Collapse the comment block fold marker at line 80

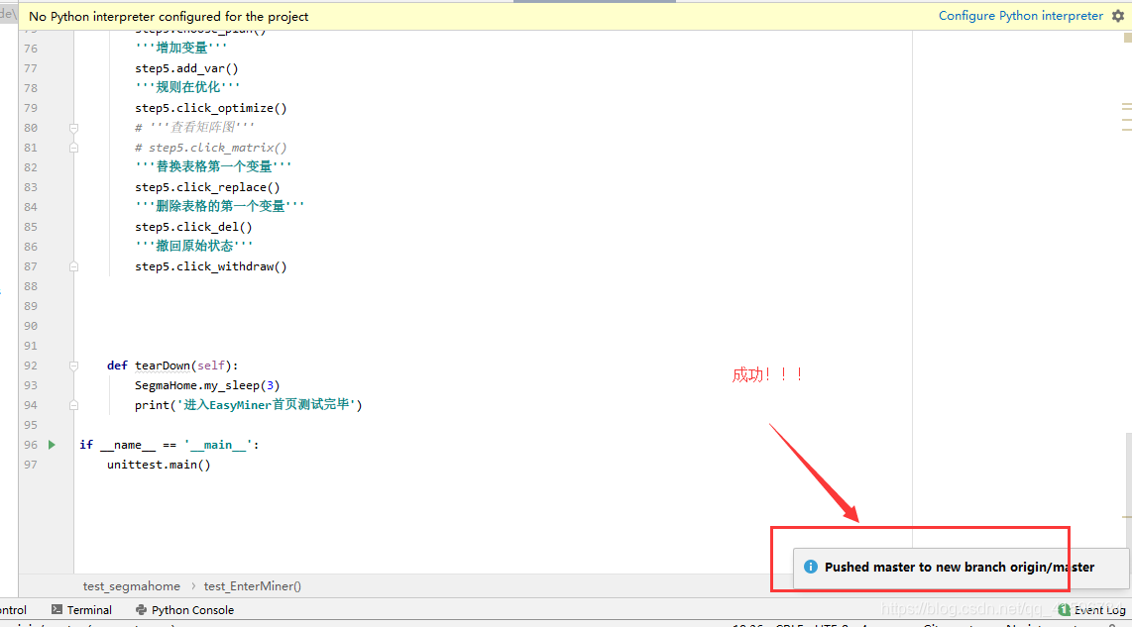coord(73,128)
